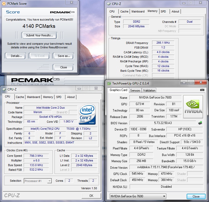Click the 4140 PCMarks score text

pyautogui.click(x=39, y=26)
